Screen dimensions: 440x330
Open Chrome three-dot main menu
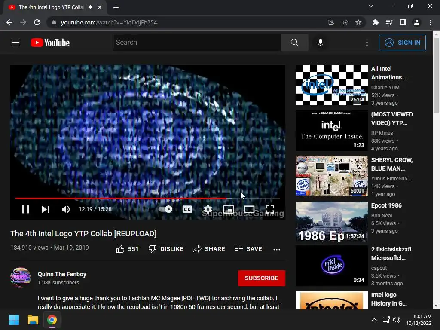pyautogui.click(x=431, y=22)
